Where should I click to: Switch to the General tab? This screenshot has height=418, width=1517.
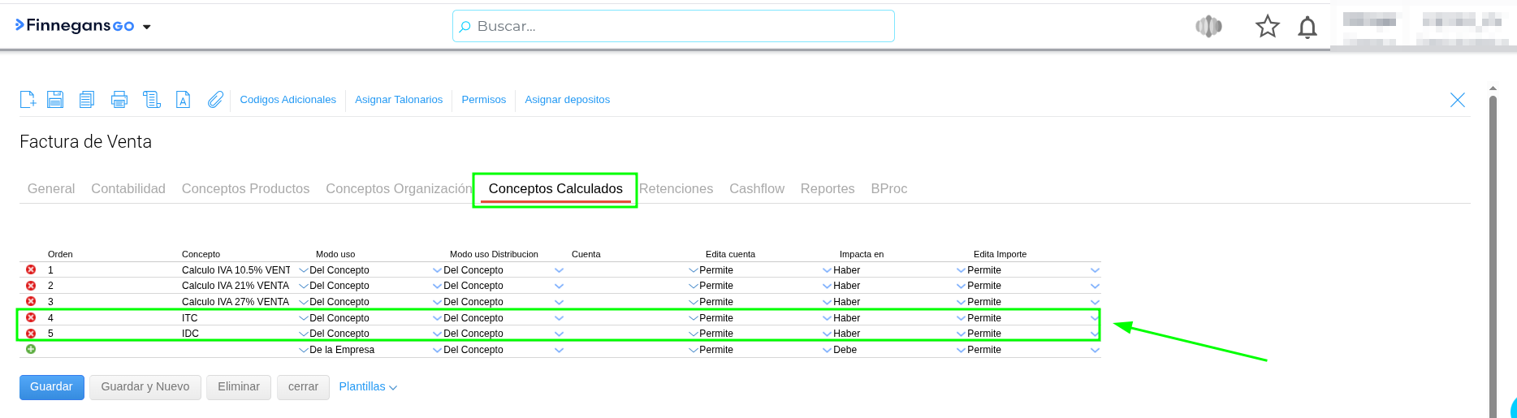(x=51, y=188)
